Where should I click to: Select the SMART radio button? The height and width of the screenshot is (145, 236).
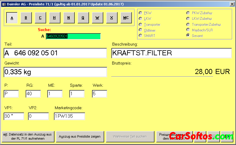140,36
